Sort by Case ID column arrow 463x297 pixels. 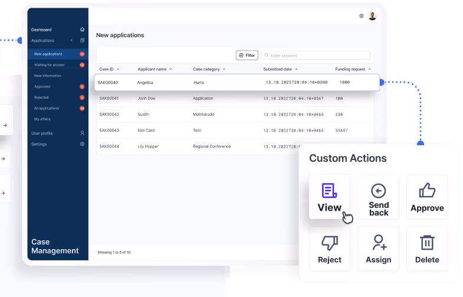pyautogui.click(x=118, y=69)
